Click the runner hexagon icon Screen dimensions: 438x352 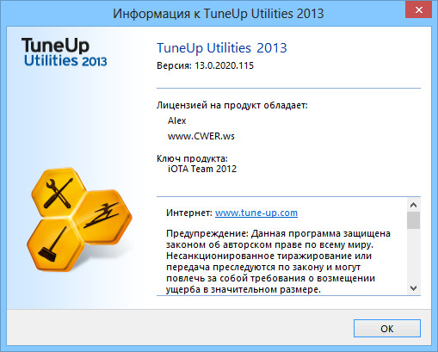102,217
